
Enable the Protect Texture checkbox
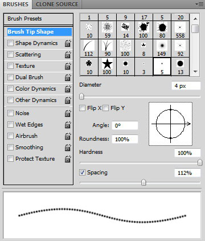point(10,158)
